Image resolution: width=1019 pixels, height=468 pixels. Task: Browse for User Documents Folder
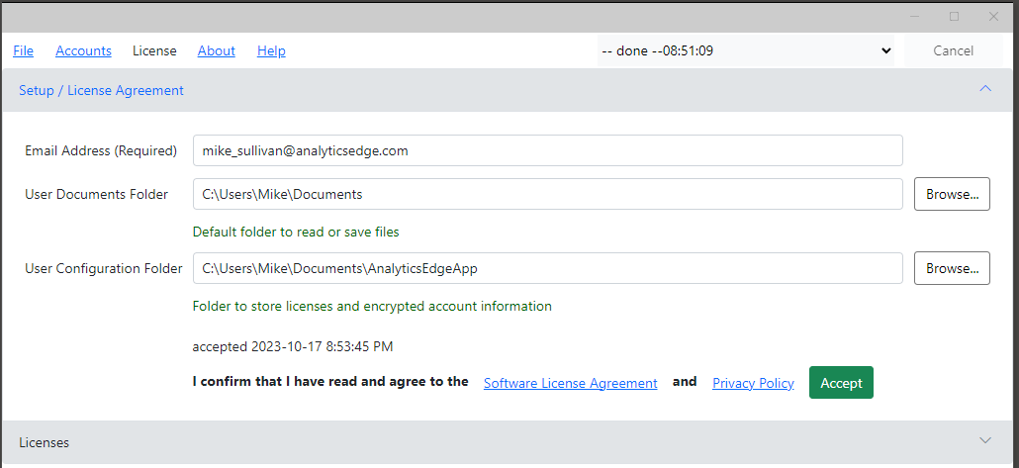click(x=952, y=194)
